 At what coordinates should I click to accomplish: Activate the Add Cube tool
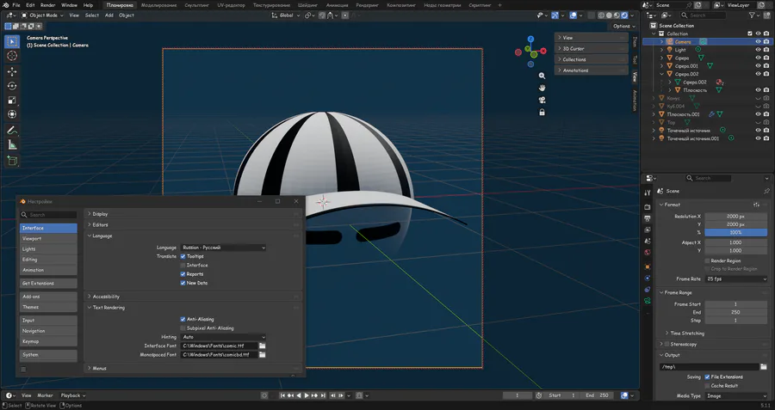click(x=12, y=161)
